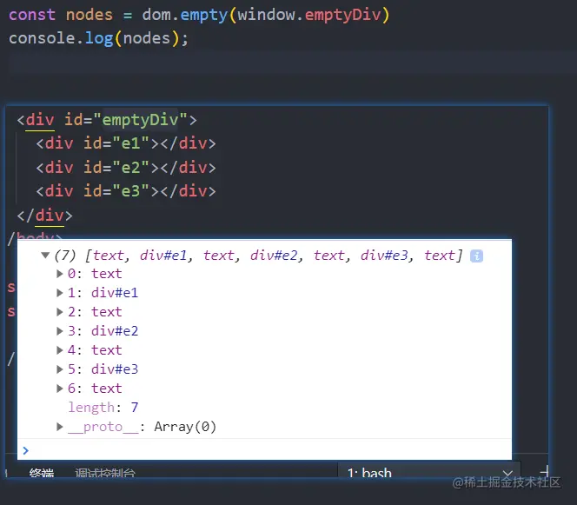Open the 1: bash terminal dropdown
Screen dimensions: 577x505
coord(429,472)
